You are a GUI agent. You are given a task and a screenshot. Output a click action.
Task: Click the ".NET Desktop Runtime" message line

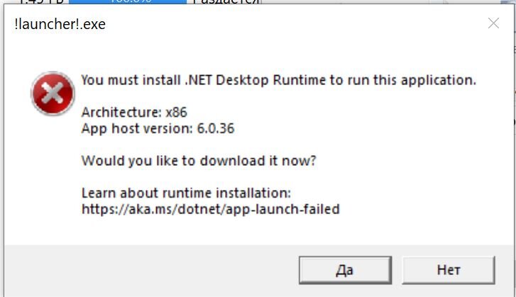pyautogui.click(x=278, y=80)
